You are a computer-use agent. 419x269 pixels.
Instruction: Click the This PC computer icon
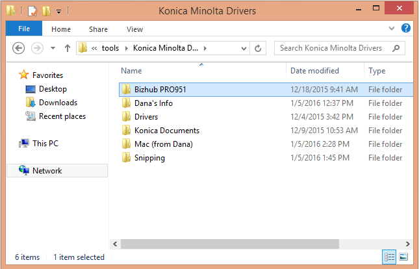coord(24,144)
